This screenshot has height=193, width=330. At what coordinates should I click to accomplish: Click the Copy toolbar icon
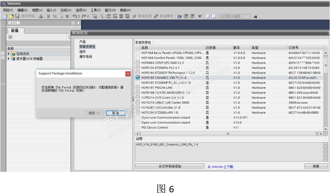(55, 16)
